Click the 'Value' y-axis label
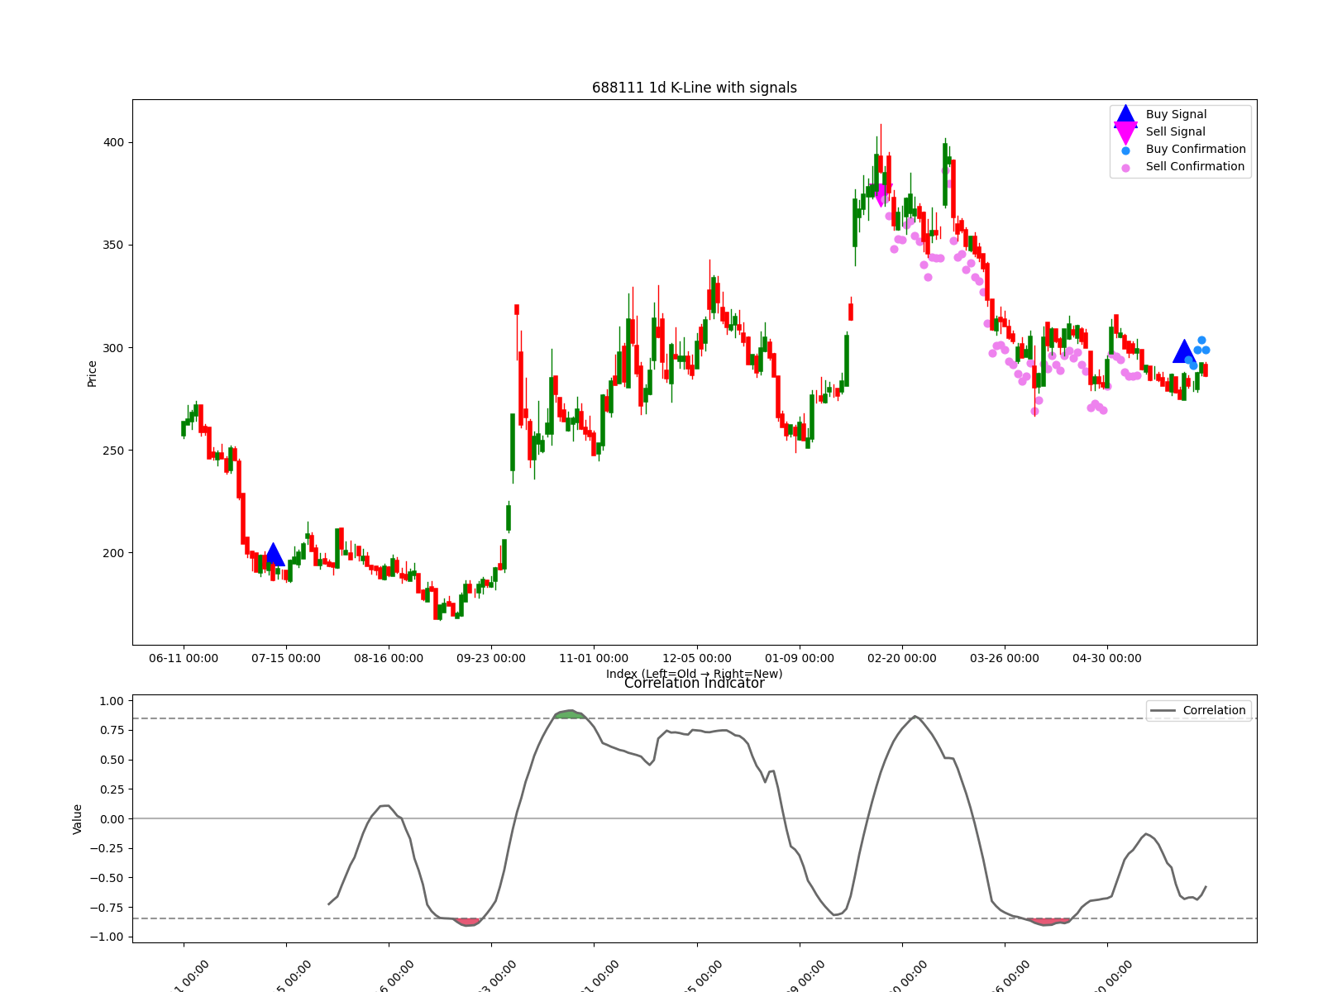1323x992 pixels. (78, 819)
